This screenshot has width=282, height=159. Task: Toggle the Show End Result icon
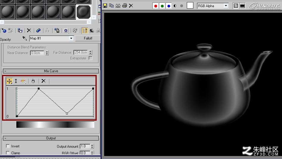click(x=85, y=31)
